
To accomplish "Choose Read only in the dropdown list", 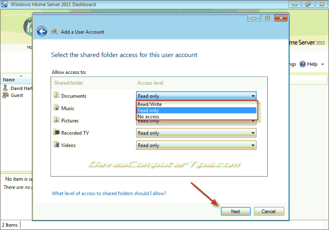I will [196, 110].
